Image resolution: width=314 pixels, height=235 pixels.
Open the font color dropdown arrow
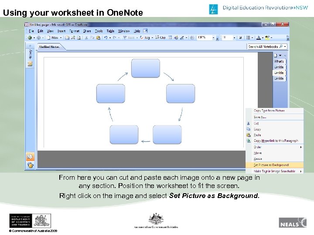[263, 37]
